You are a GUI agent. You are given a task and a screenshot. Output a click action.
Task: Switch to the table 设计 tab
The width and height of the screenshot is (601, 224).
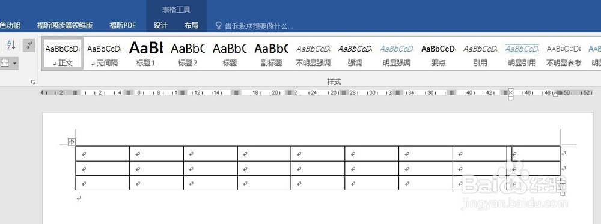coord(160,26)
